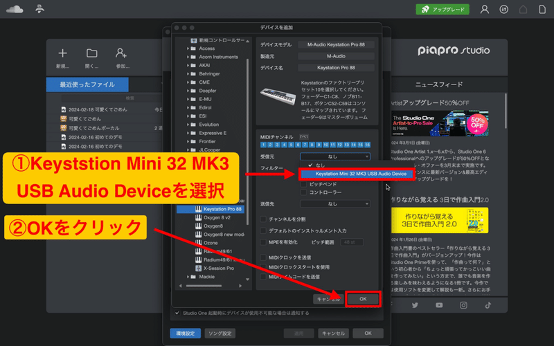Click the 製造元 M-Audio field
Viewport: 554px width, 346px height.
[x=336, y=56]
